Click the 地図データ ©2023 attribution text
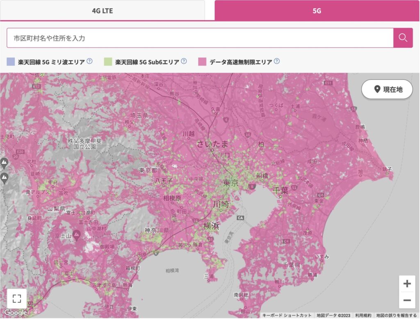Viewport: 420px width, 319px height. tap(333, 316)
